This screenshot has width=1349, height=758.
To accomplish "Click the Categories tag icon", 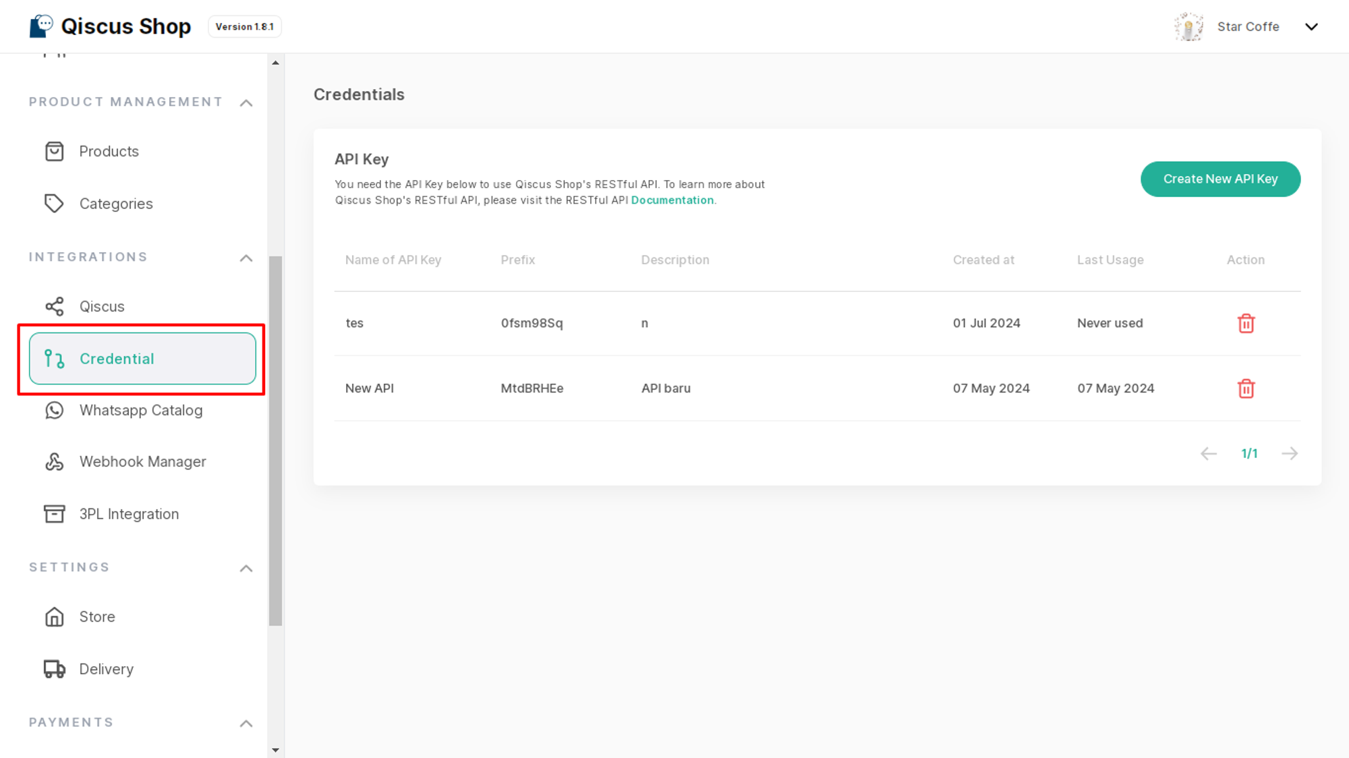I will (x=54, y=203).
